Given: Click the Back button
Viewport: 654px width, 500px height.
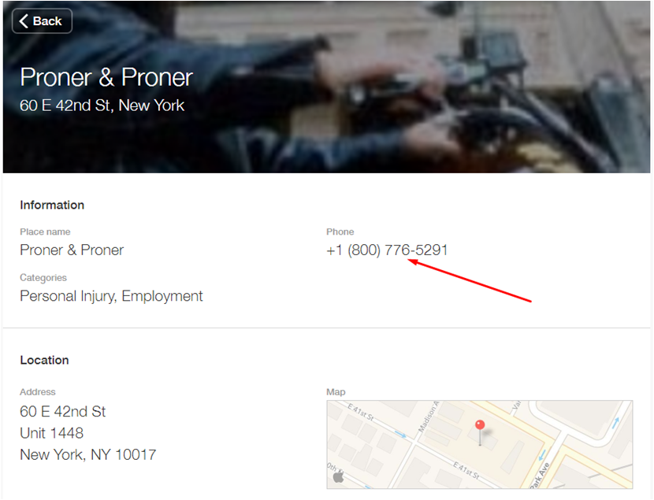Looking at the screenshot, I should coord(42,20).
